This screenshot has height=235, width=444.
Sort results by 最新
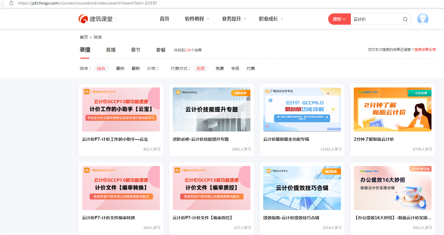pyautogui.click(x=136, y=68)
